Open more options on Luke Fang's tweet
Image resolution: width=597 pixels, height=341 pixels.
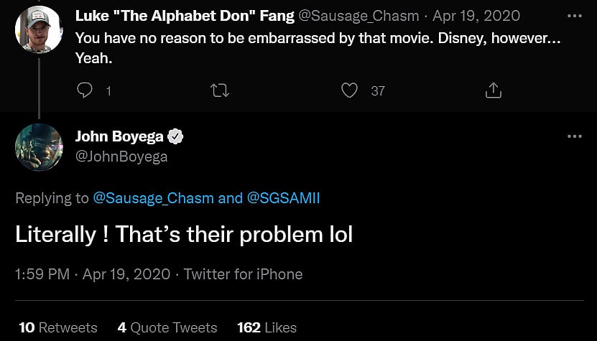pyautogui.click(x=574, y=16)
